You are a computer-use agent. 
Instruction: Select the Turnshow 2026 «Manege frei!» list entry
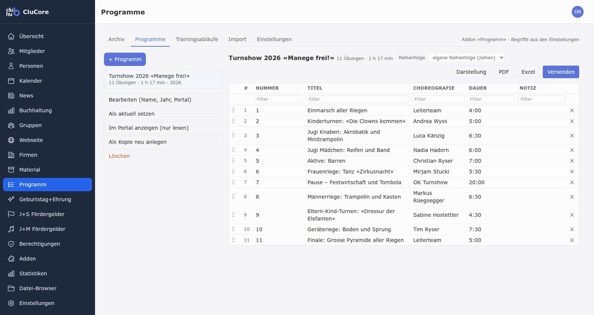point(163,79)
